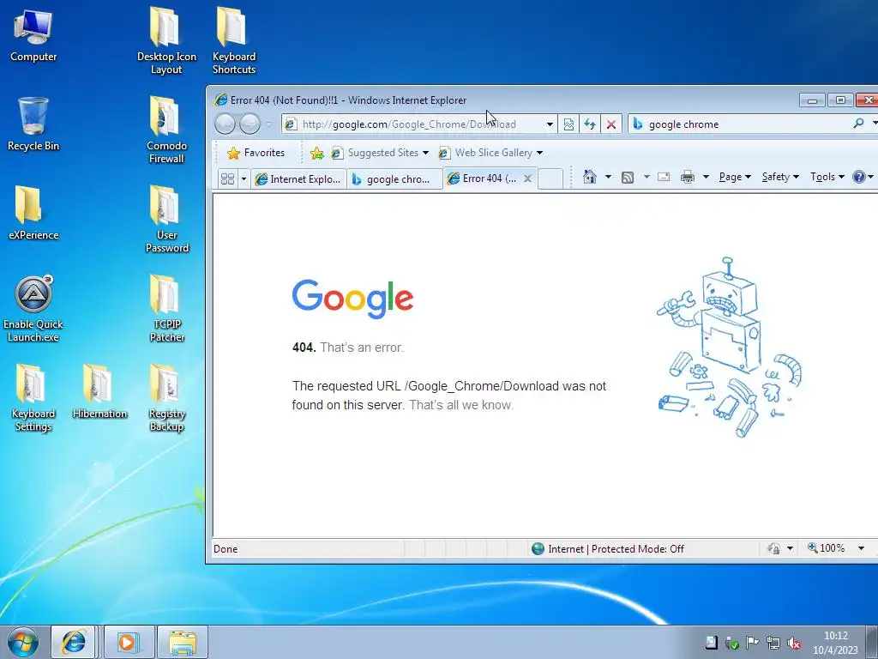
Task: Open Windows Media Player taskbar icon
Action: pyautogui.click(x=127, y=642)
